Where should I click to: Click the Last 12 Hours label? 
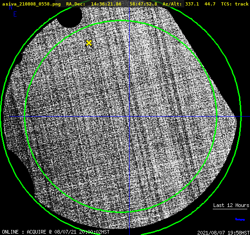(x=231, y=205)
